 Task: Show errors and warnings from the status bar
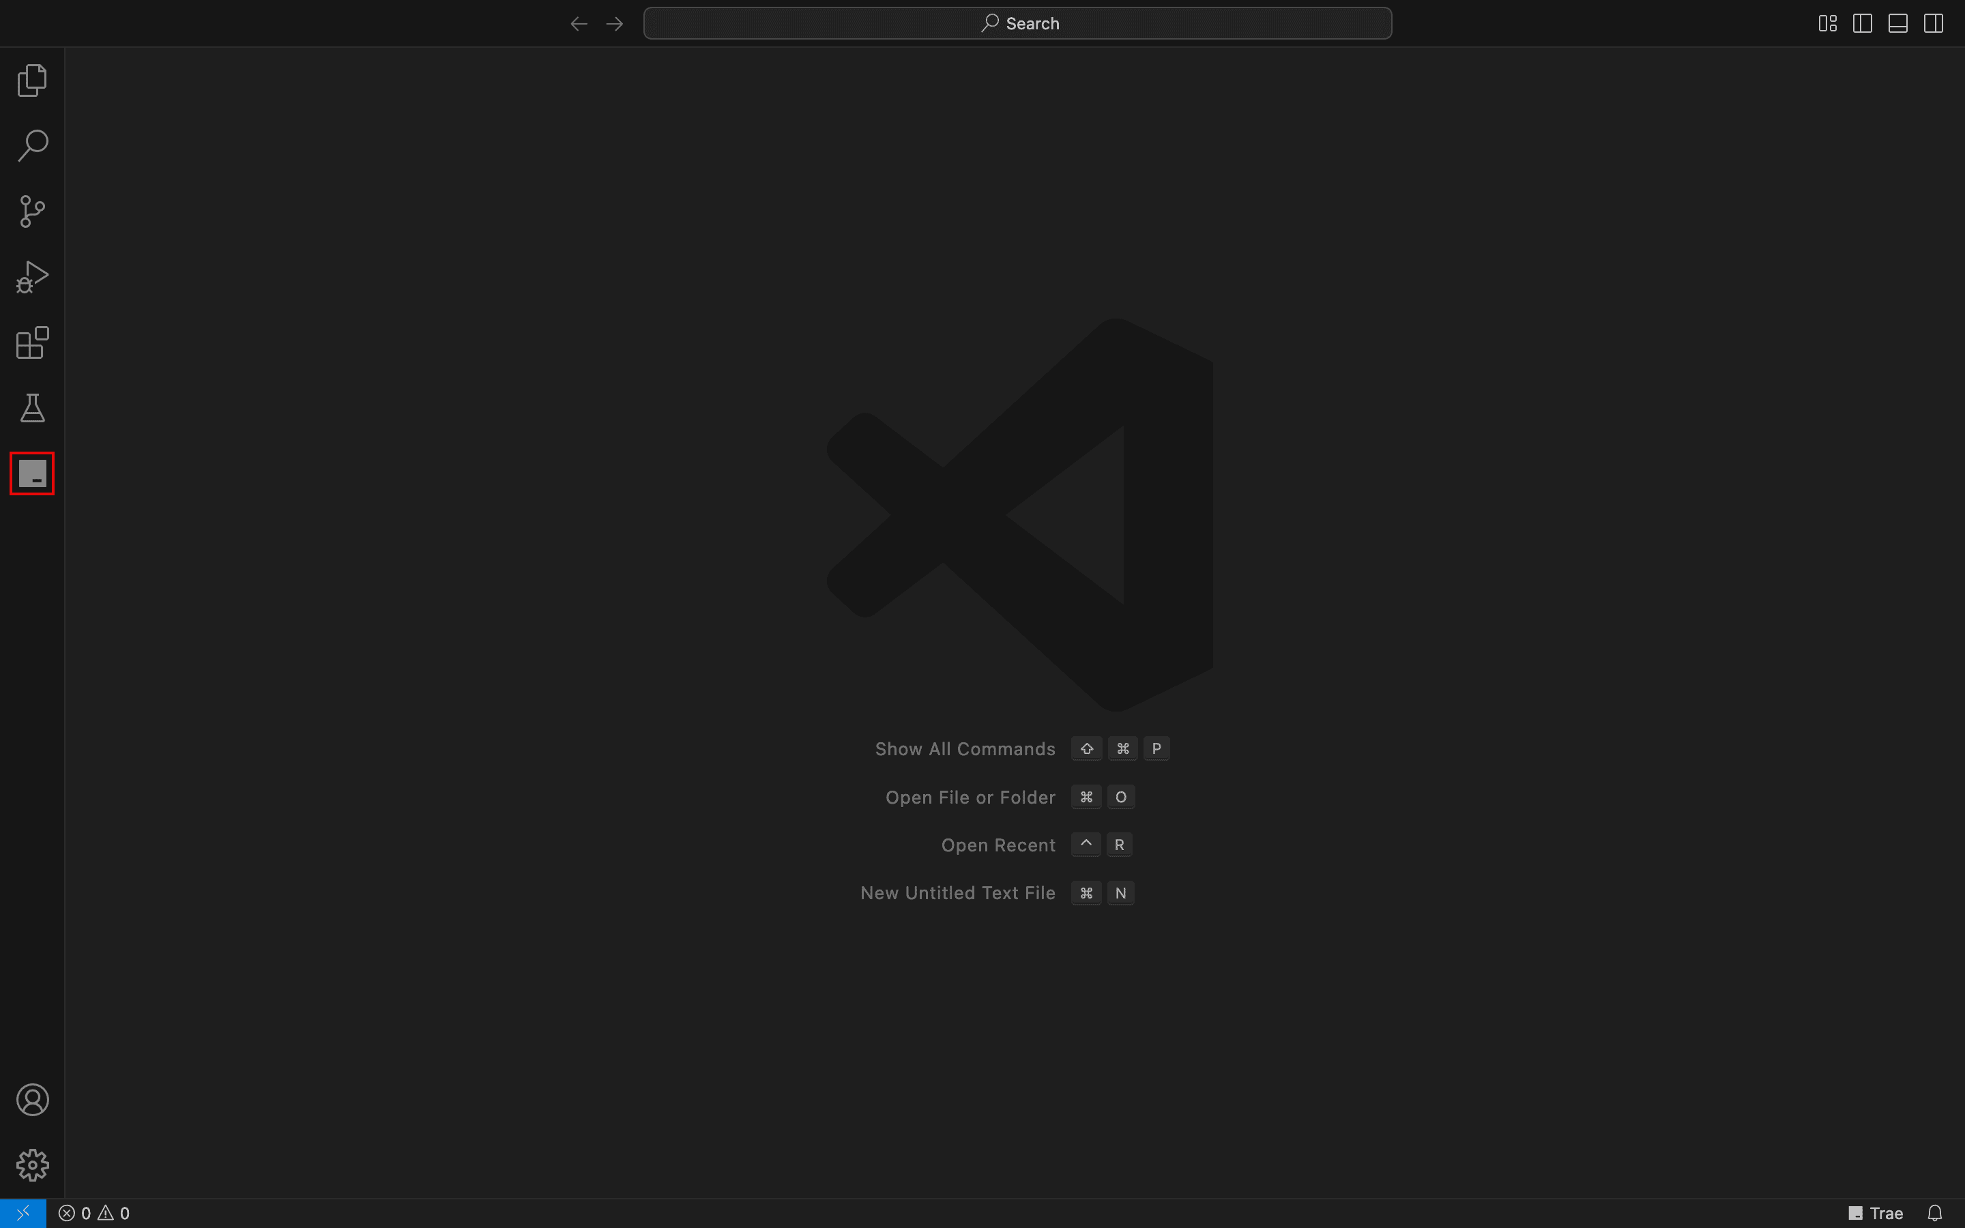click(x=96, y=1212)
